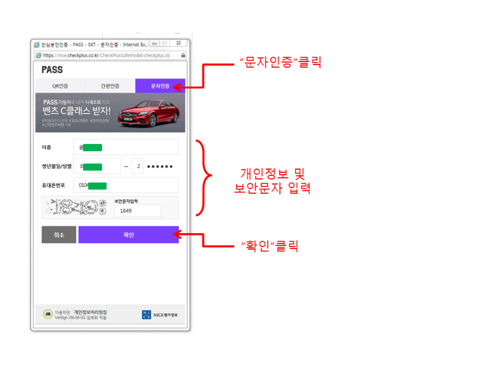This screenshot has width=492, height=369.
Task: Select the 문자인증 tab
Action: [x=161, y=86]
